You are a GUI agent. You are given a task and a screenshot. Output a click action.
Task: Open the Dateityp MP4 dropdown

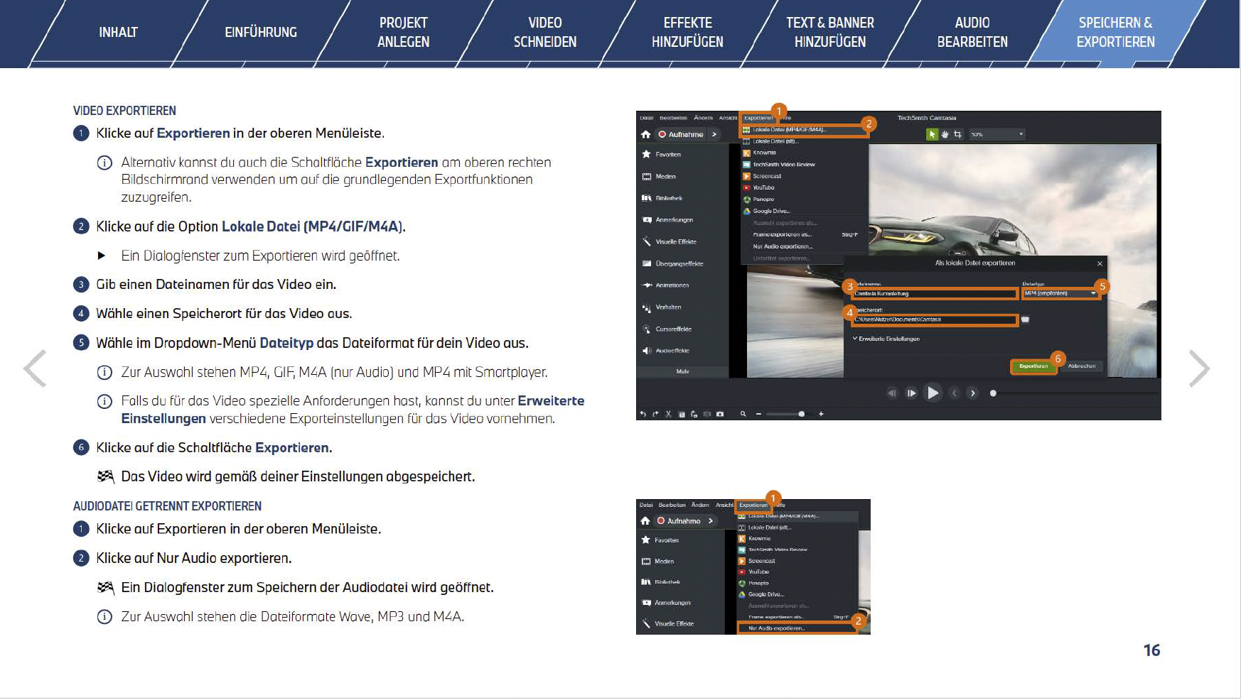pyautogui.click(x=1060, y=293)
